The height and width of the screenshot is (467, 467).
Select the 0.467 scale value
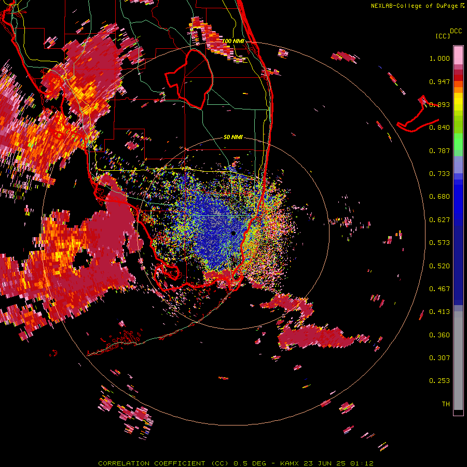439,289
